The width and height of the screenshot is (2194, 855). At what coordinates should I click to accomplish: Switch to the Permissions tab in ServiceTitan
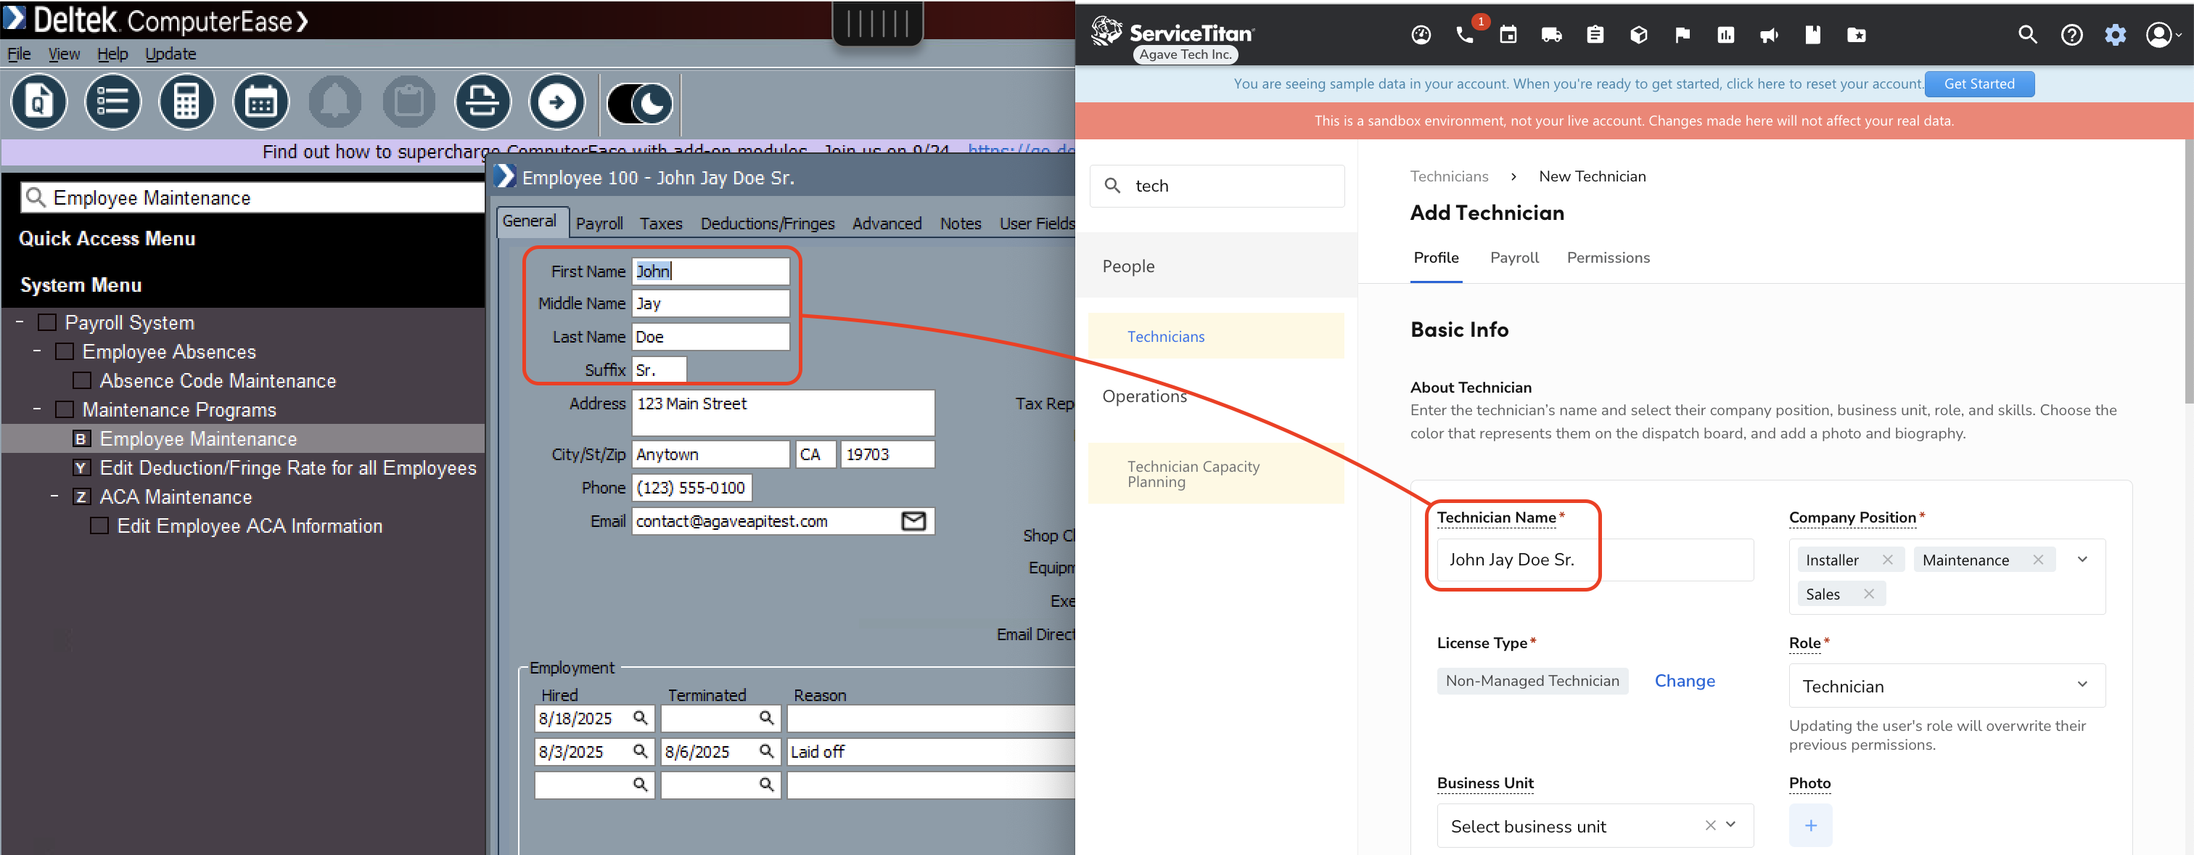click(x=1608, y=258)
